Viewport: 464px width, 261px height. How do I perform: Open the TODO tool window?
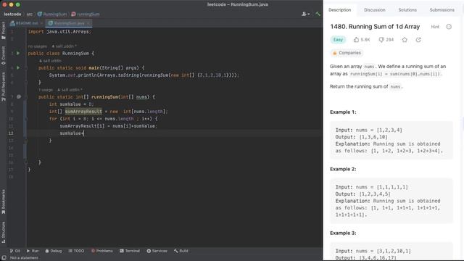click(76, 251)
